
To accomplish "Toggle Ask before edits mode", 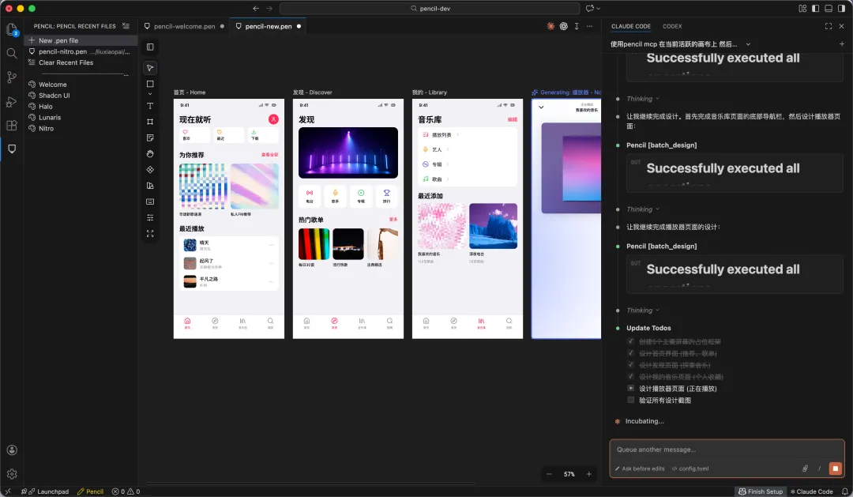I will coord(640,469).
